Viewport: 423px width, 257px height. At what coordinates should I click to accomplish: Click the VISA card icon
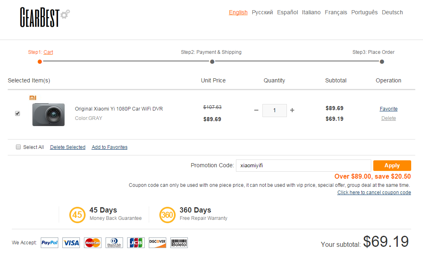point(71,243)
